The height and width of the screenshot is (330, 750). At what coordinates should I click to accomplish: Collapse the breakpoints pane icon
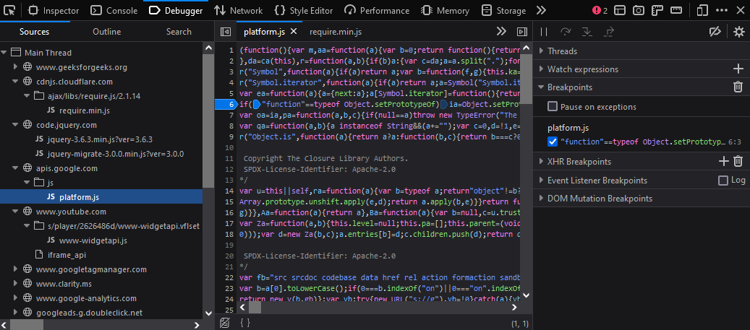coord(522,32)
